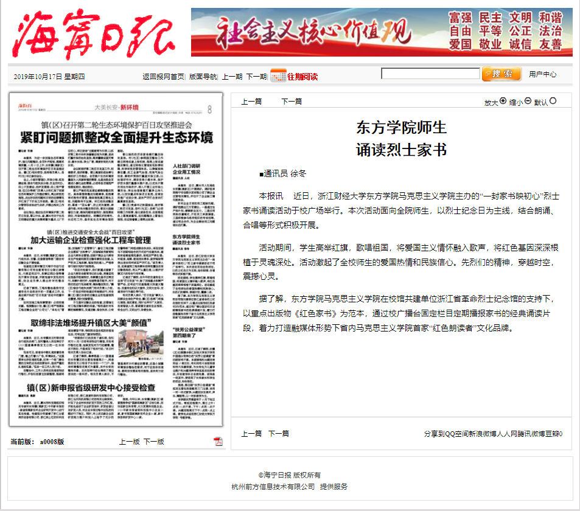Click the 默认 circle icon
Screen dimensions: 580x511
(553, 100)
